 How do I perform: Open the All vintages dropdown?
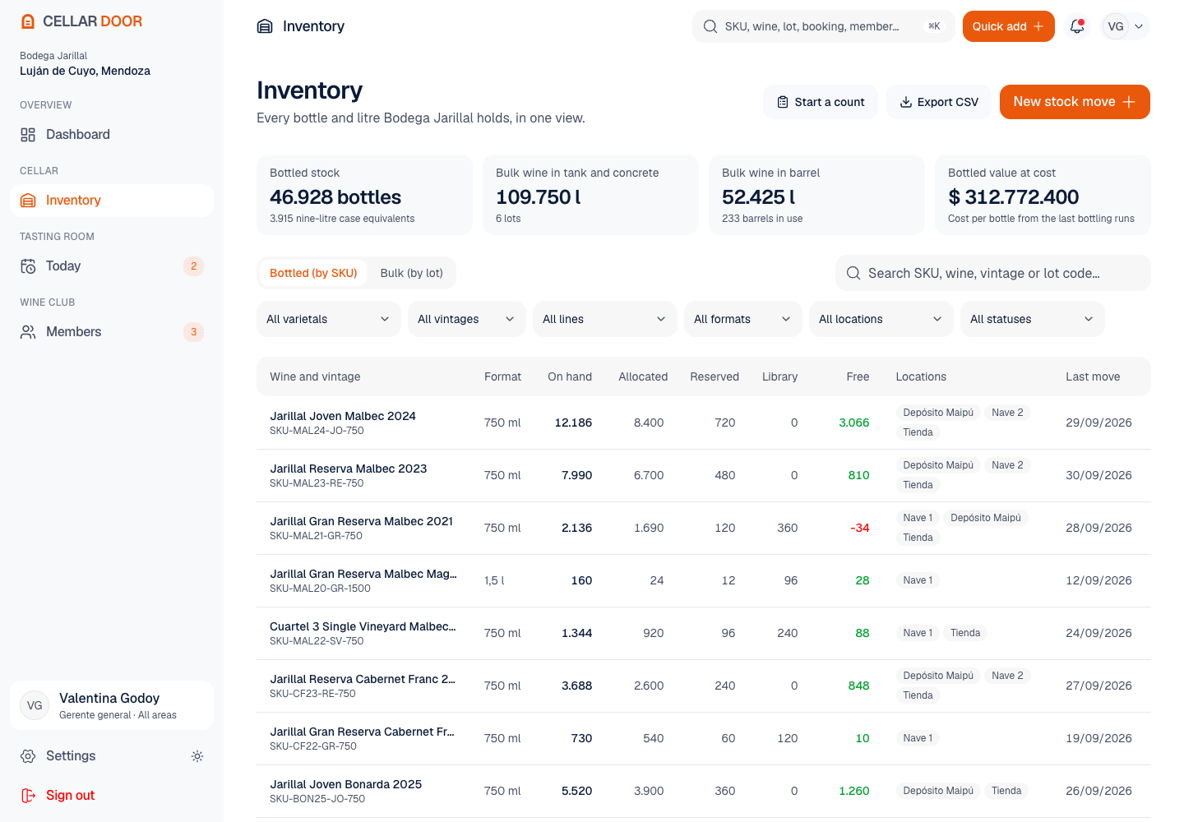point(467,319)
